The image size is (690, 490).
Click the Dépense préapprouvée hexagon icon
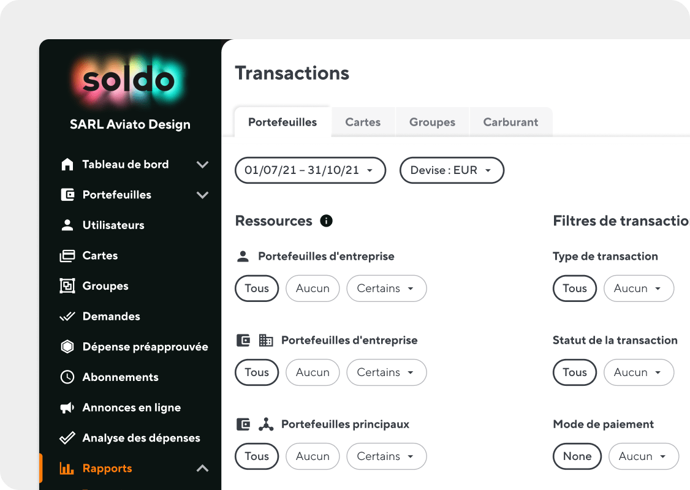(x=67, y=347)
